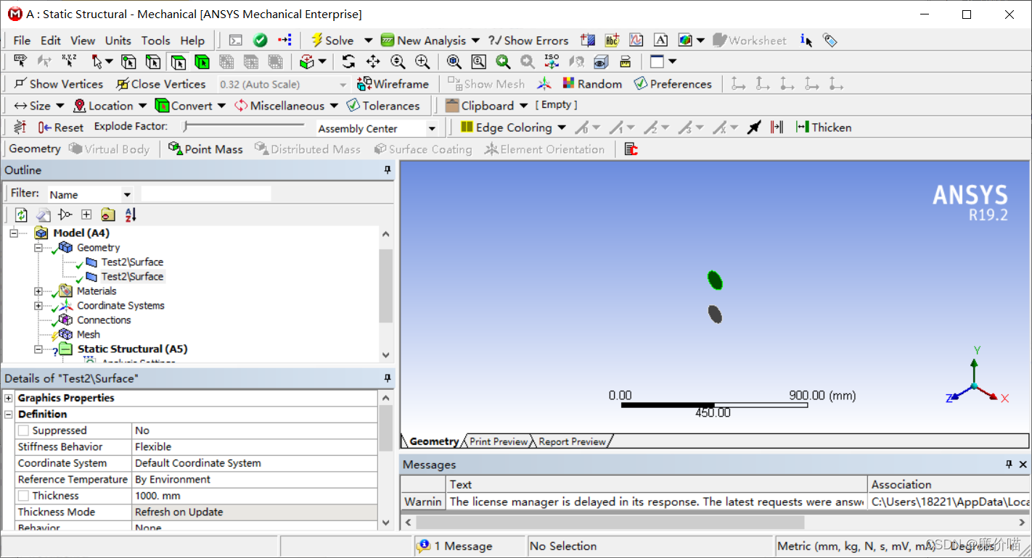The height and width of the screenshot is (558, 1032).
Task: Click the Point Mass button
Action: point(205,149)
